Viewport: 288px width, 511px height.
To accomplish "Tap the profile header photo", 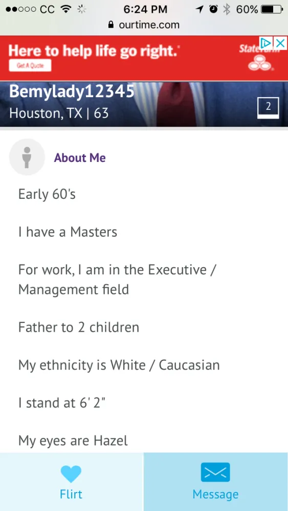I will tap(144, 104).
